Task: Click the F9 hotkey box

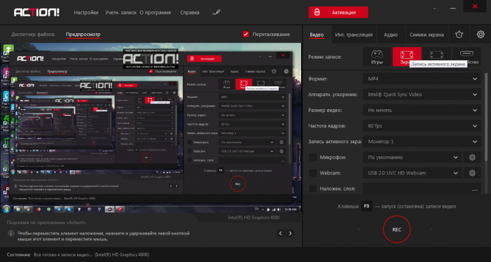Action: [367, 206]
